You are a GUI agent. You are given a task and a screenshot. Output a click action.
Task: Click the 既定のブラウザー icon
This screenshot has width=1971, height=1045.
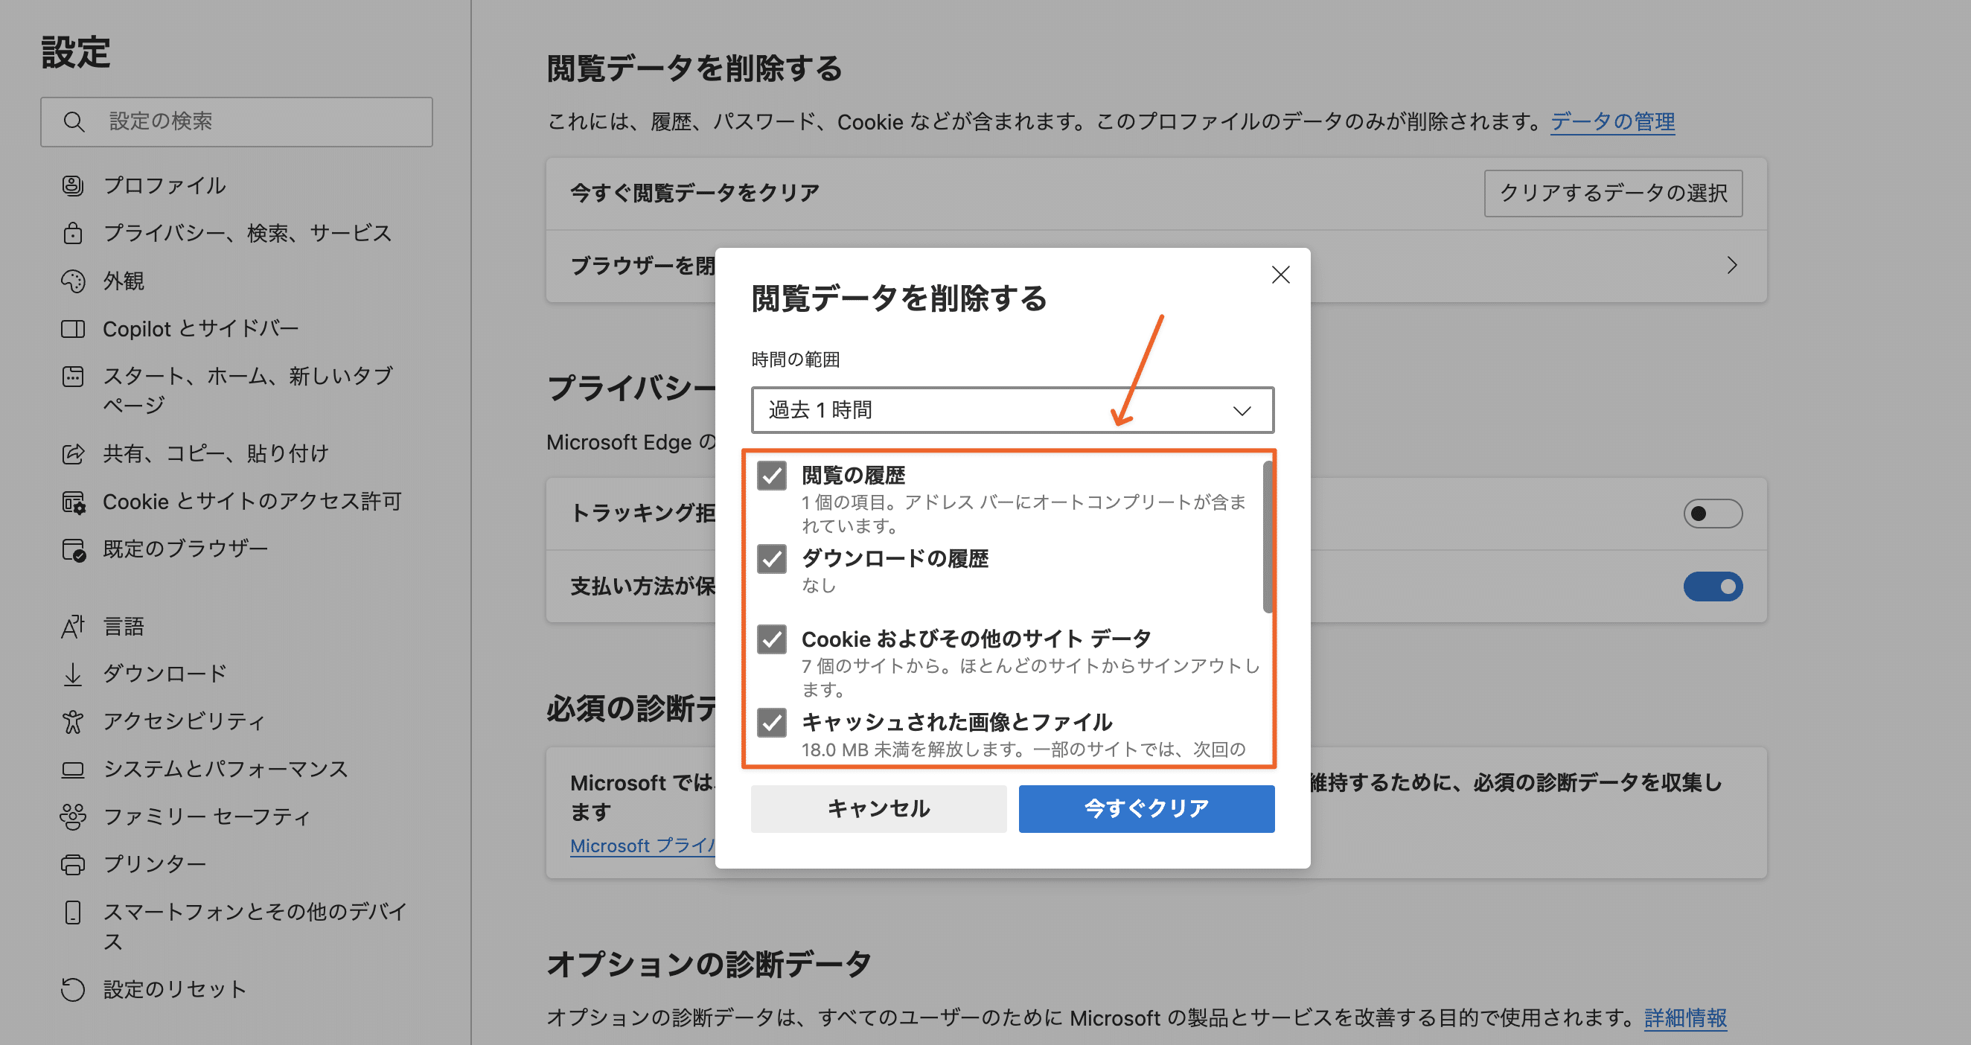pos(73,548)
